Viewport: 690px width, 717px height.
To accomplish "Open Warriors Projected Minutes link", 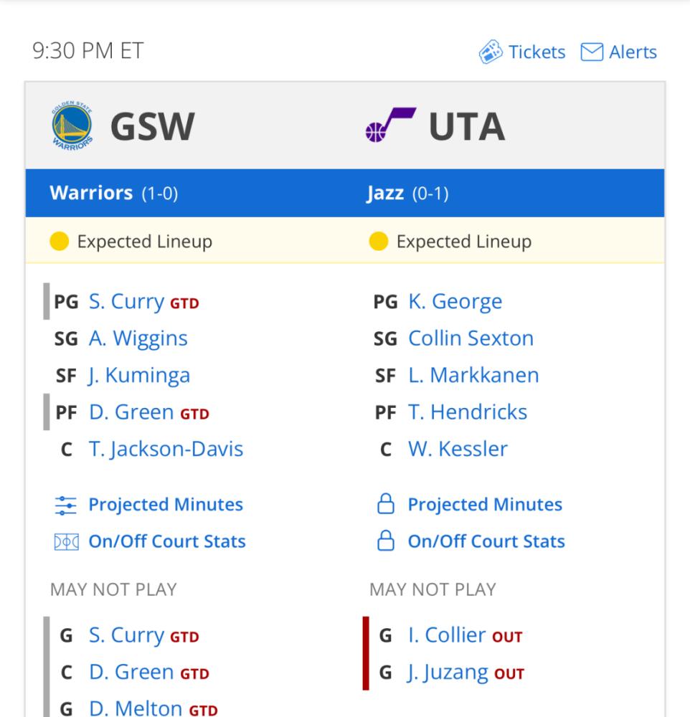I will [166, 505].
